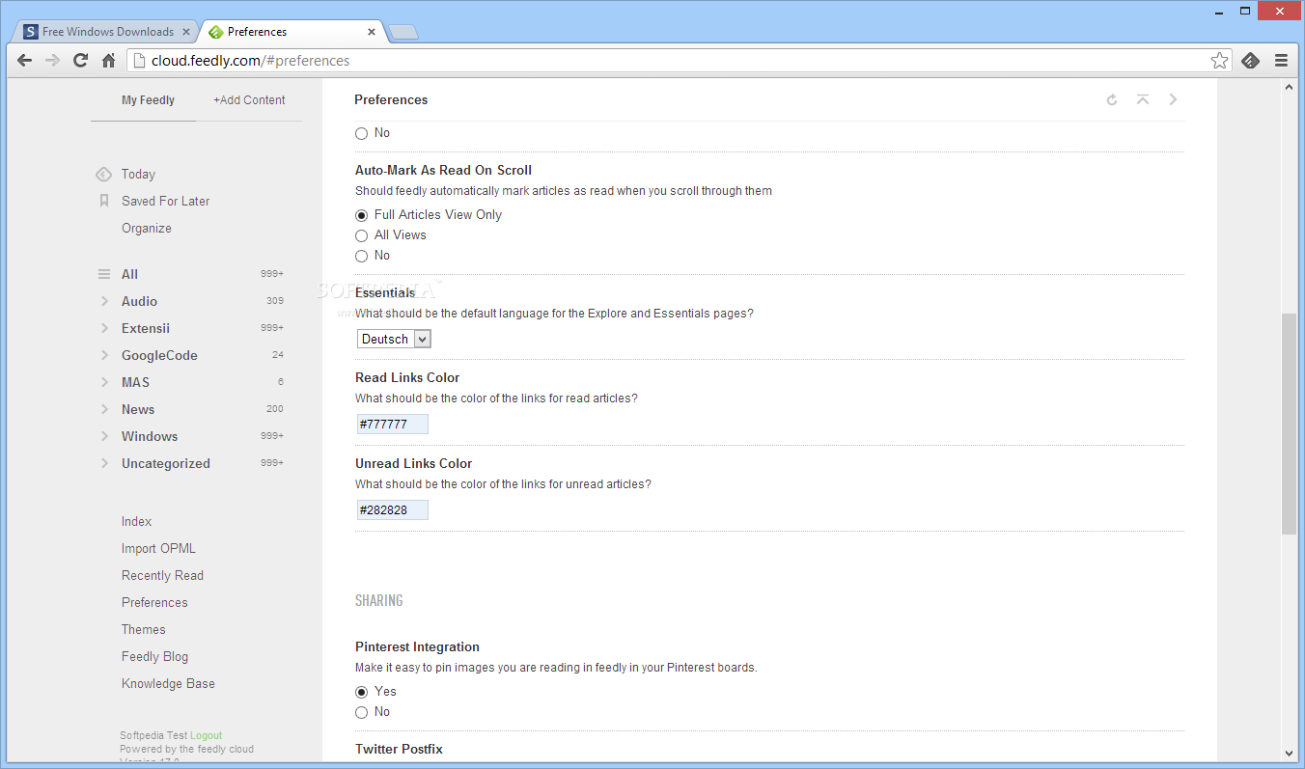
Task: Open the Index link
Action: pyautogui.click(x=136, y=521)
